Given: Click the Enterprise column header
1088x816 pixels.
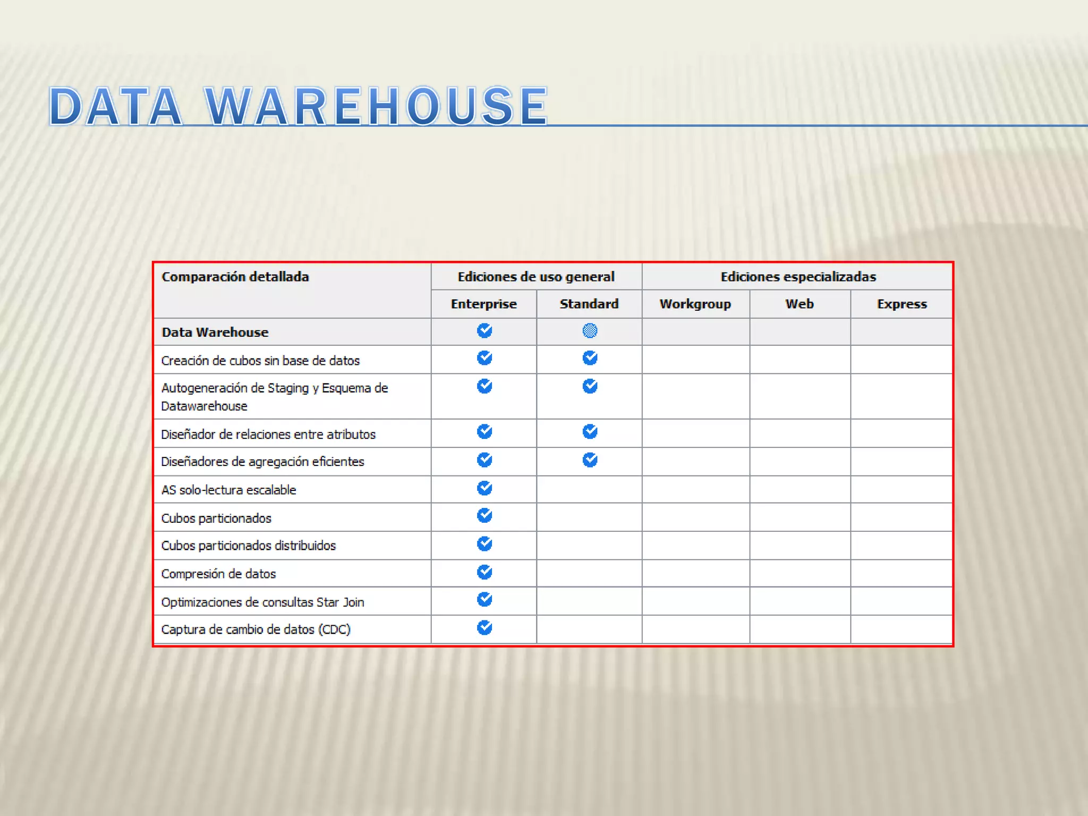Looking at the screenshot, I should [484, 304].
